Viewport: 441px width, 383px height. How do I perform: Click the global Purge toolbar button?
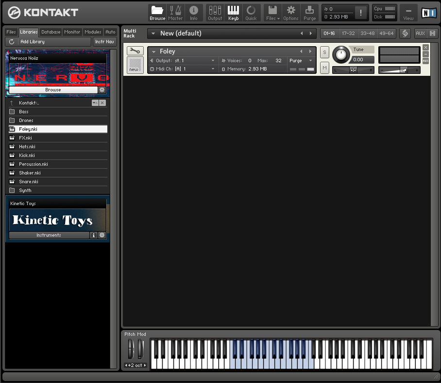click(309, 13)
